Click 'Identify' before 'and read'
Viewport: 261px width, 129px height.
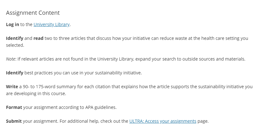click(15, 38)
